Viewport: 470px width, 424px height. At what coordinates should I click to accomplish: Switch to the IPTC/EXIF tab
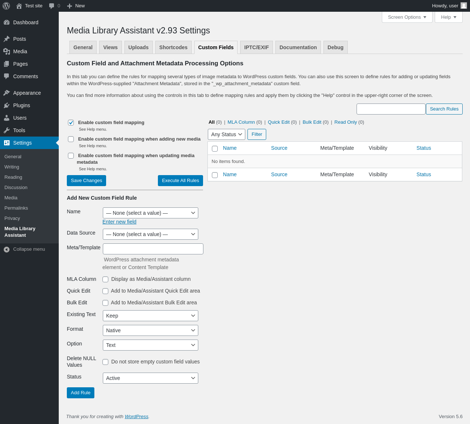pyautogui.click(x=256, y=47)
